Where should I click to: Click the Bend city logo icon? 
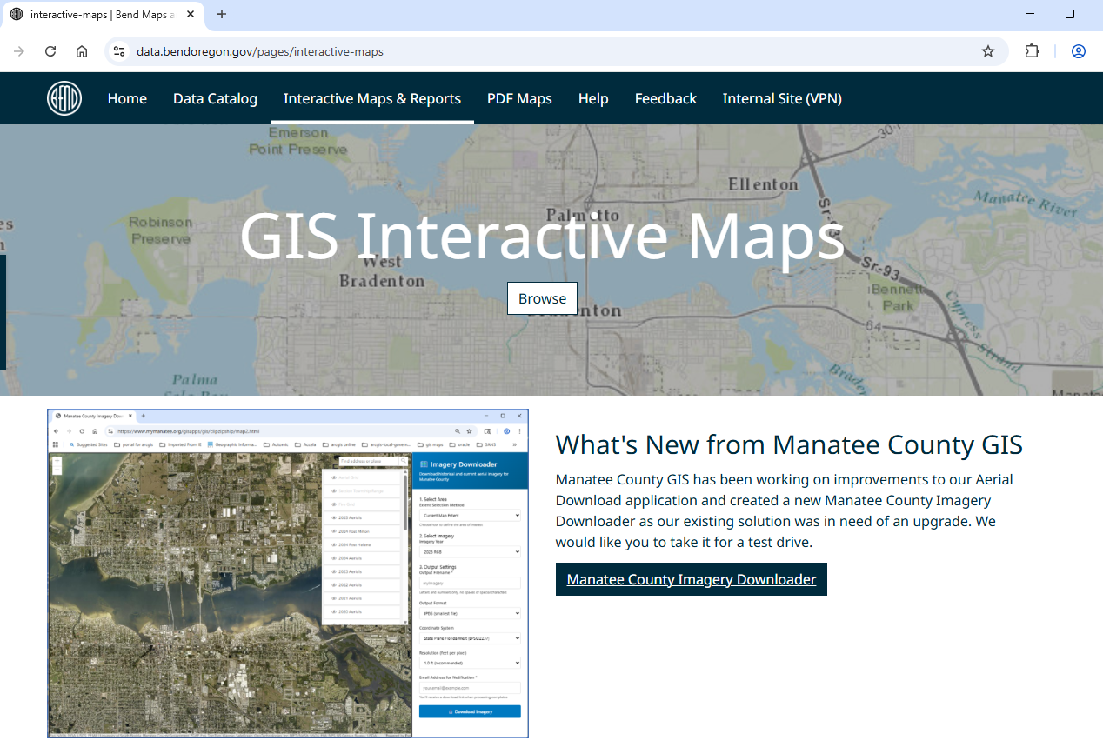click(x=64, y=98)
